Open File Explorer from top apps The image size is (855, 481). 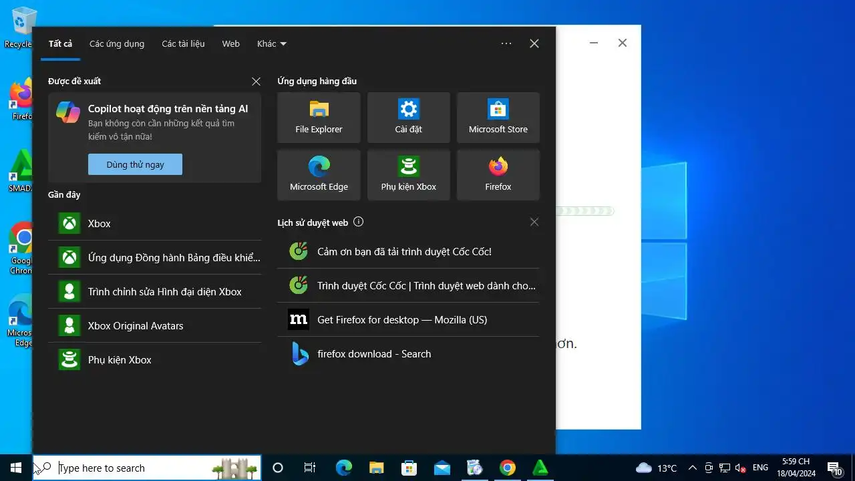(x=319, y=118)
